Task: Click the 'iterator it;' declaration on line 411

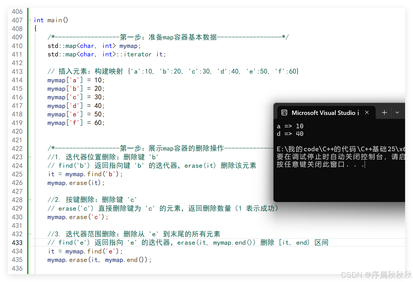Action: 145,54
